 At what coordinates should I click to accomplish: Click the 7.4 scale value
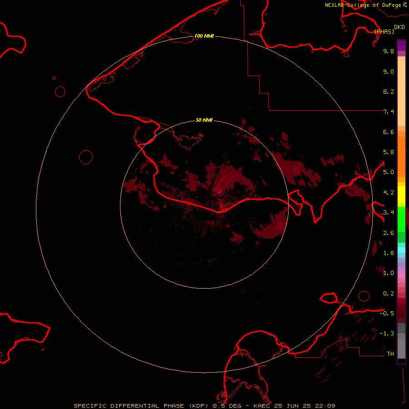coord(389,112)
